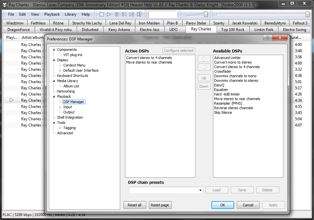Click the foobar2000 title bar icon
The image size is (314, 220).
click(x=5, y=5)
